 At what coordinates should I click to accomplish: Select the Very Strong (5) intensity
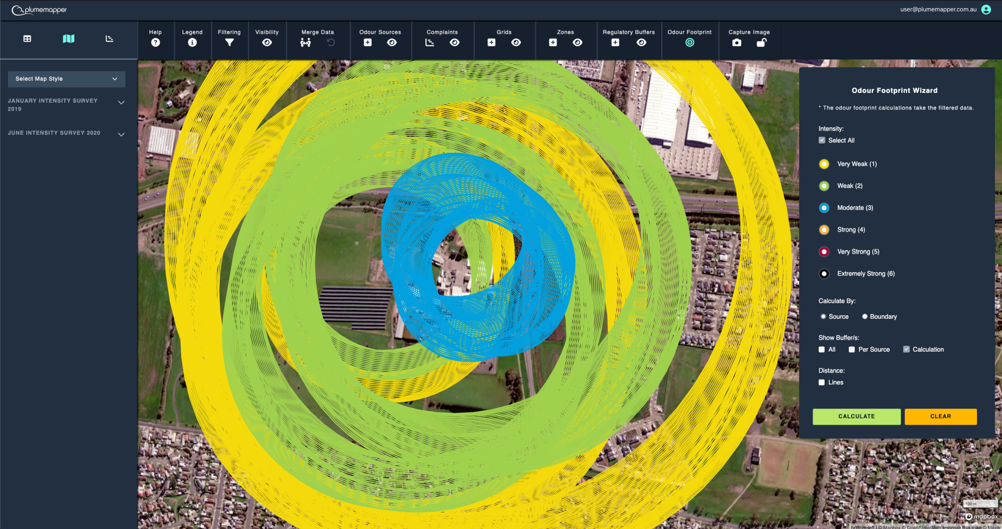pyautogui.click(x=824, y=251)
